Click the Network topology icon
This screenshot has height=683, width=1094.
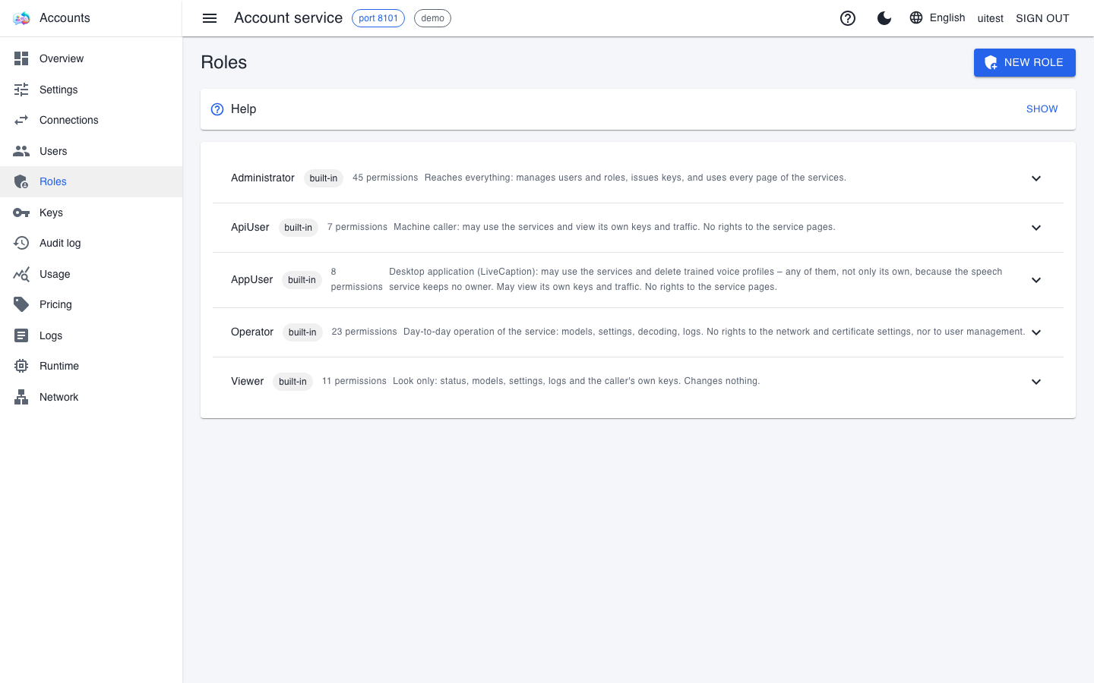click(x=21, y=397)
